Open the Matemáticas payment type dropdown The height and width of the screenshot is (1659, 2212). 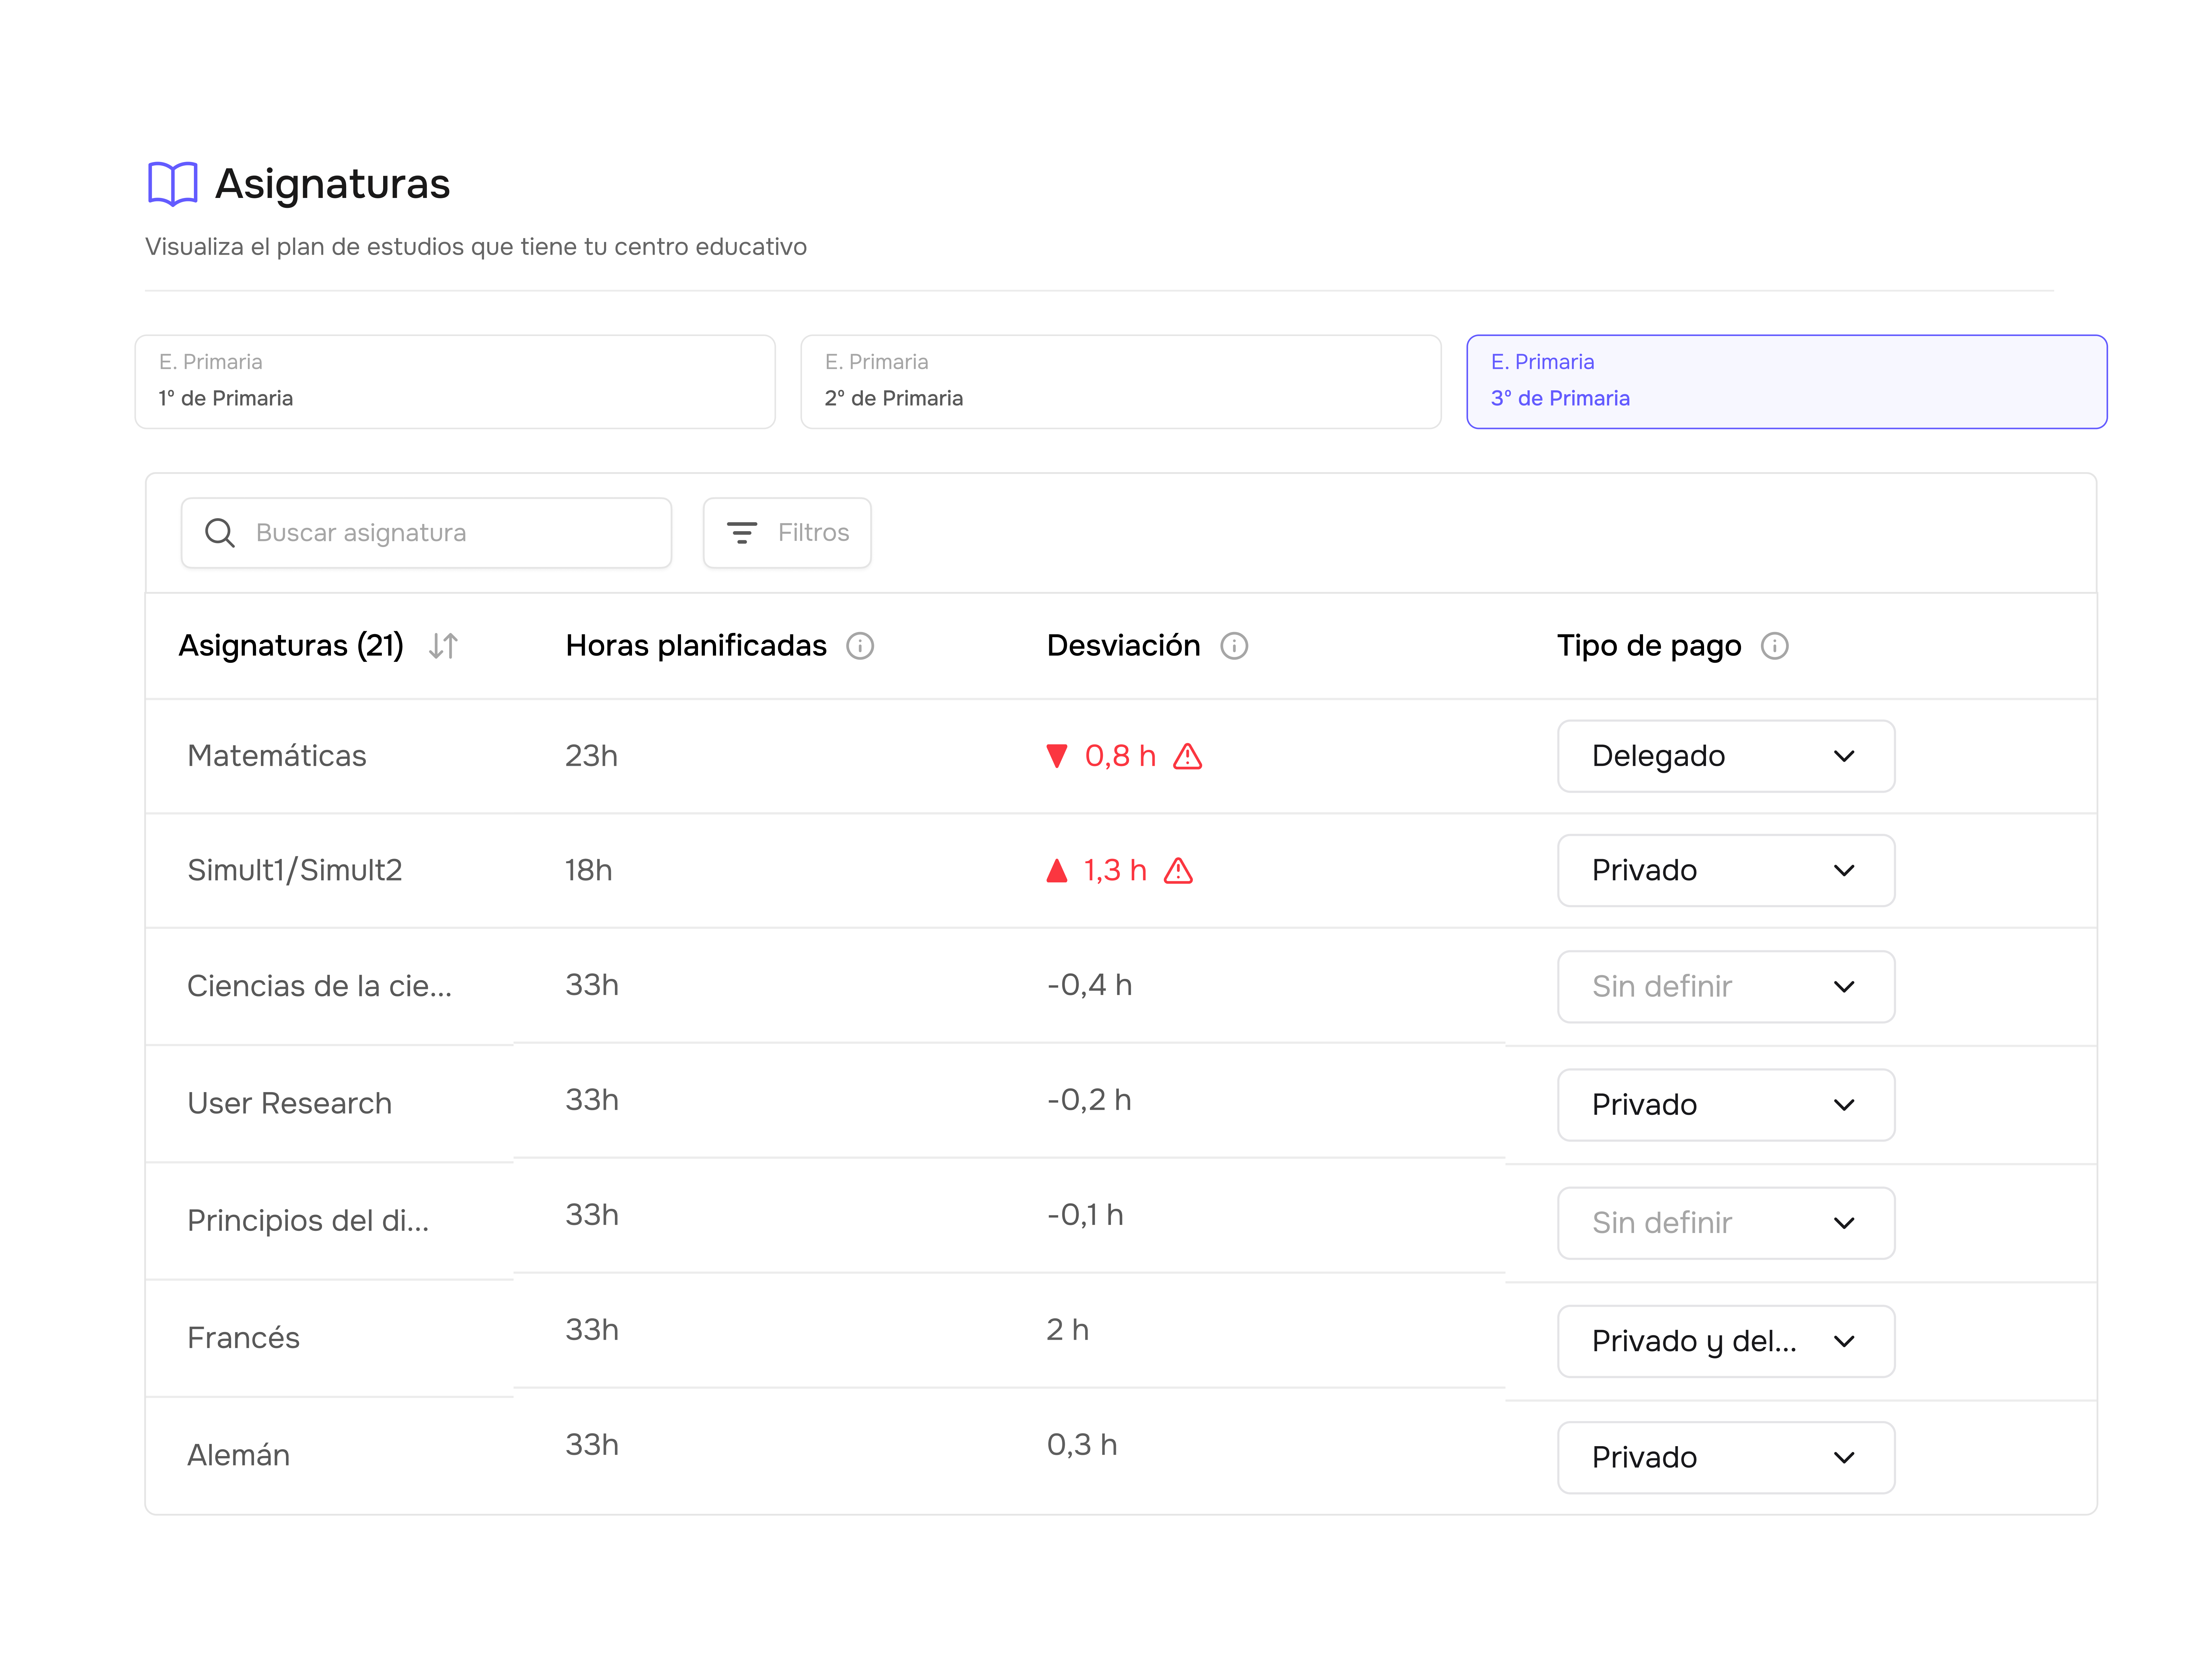1726,756
